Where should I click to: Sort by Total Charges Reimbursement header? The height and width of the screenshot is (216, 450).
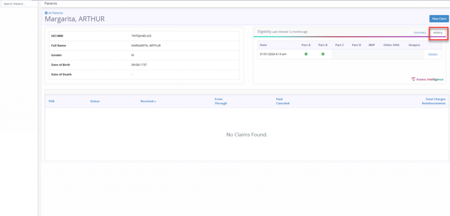(434, 101)
